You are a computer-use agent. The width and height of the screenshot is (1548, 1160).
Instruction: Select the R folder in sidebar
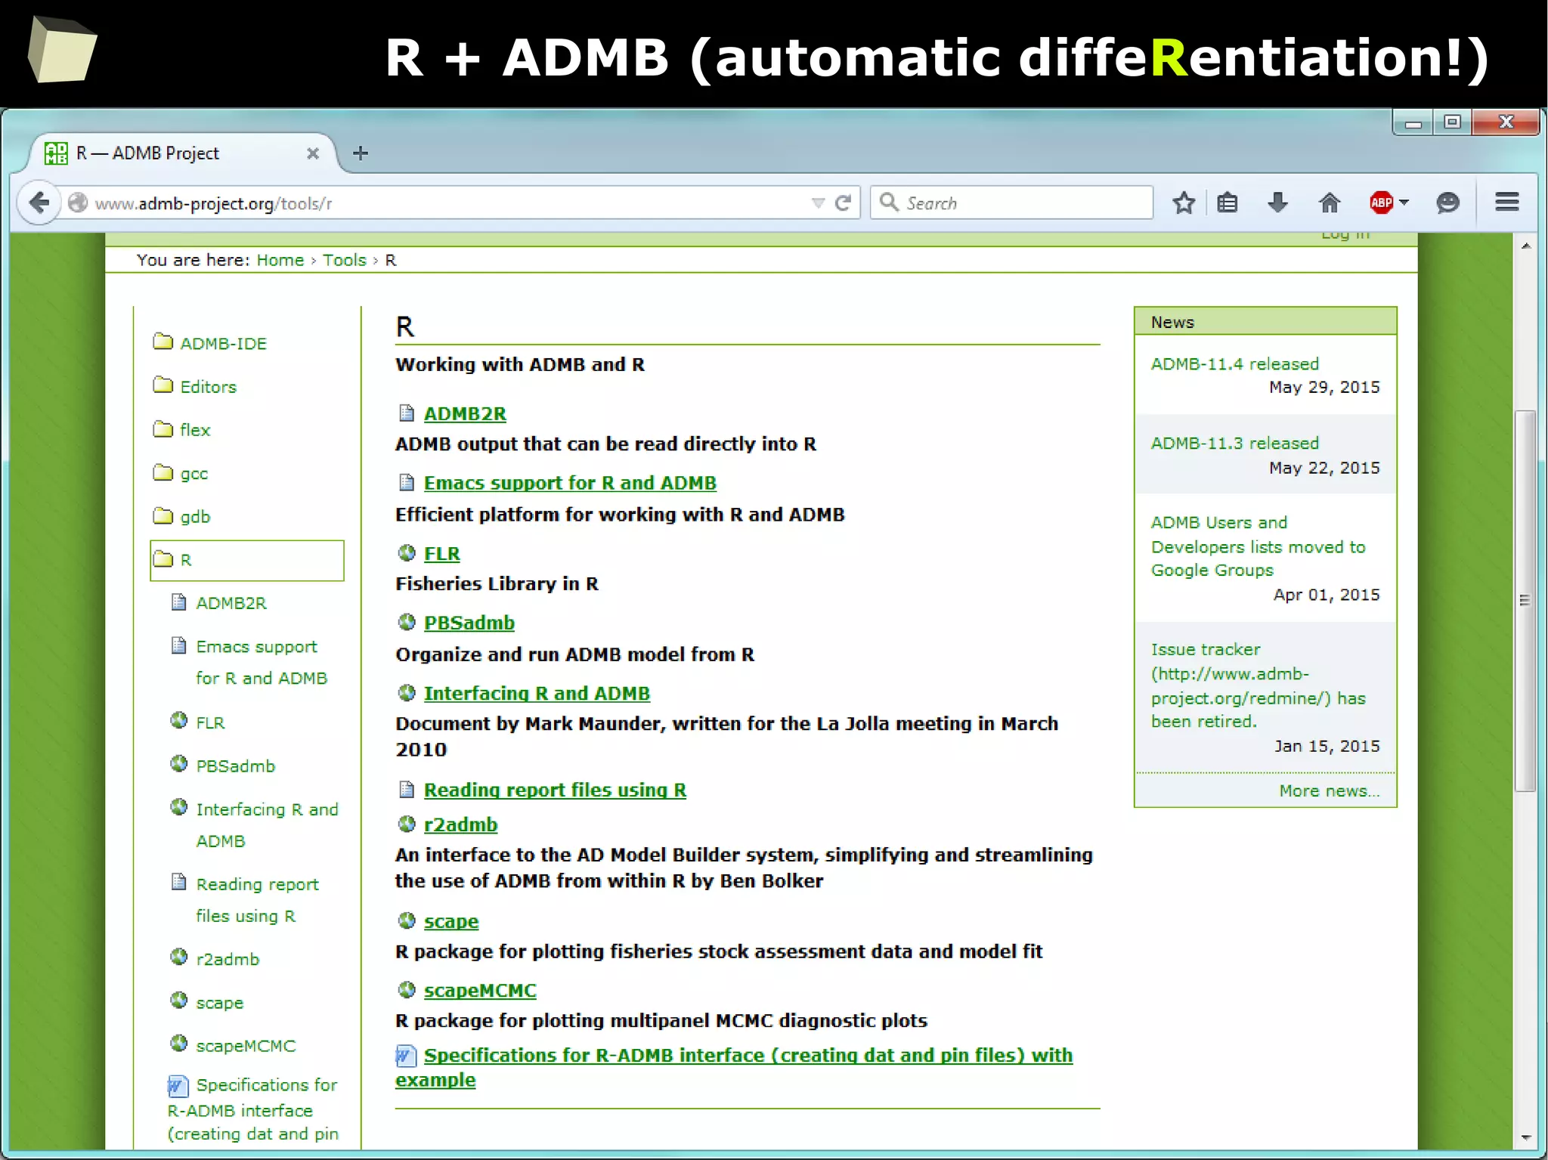[247, 560]
